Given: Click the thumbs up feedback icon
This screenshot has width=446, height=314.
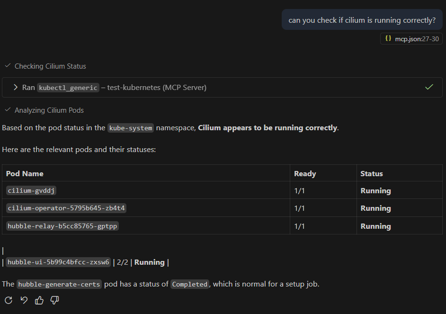Looking at the screenshot, I should tap(39, 300).
